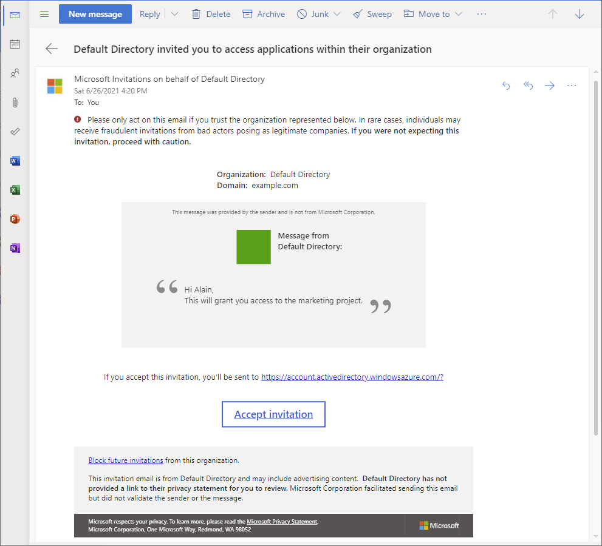Click the Accept invitation button

tap(273, 414)
